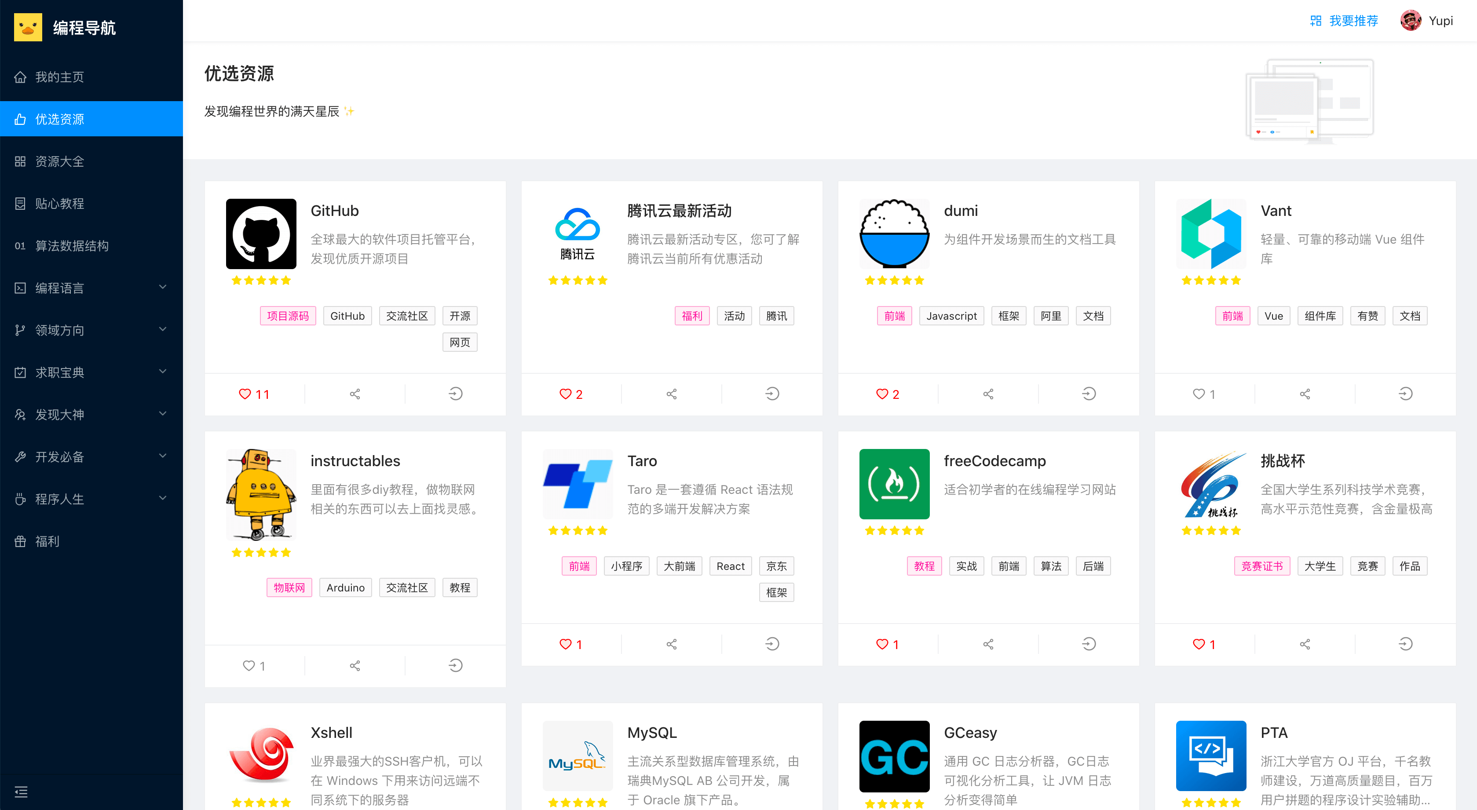Unlike the 腾讯云最新活动 card

[565, 394]
